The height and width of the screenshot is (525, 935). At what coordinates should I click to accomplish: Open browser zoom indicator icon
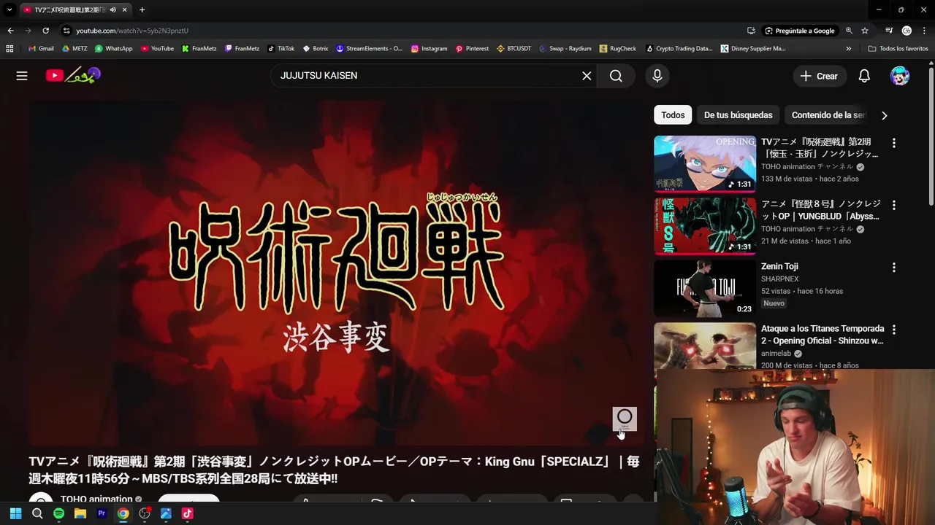click(849, 31)
